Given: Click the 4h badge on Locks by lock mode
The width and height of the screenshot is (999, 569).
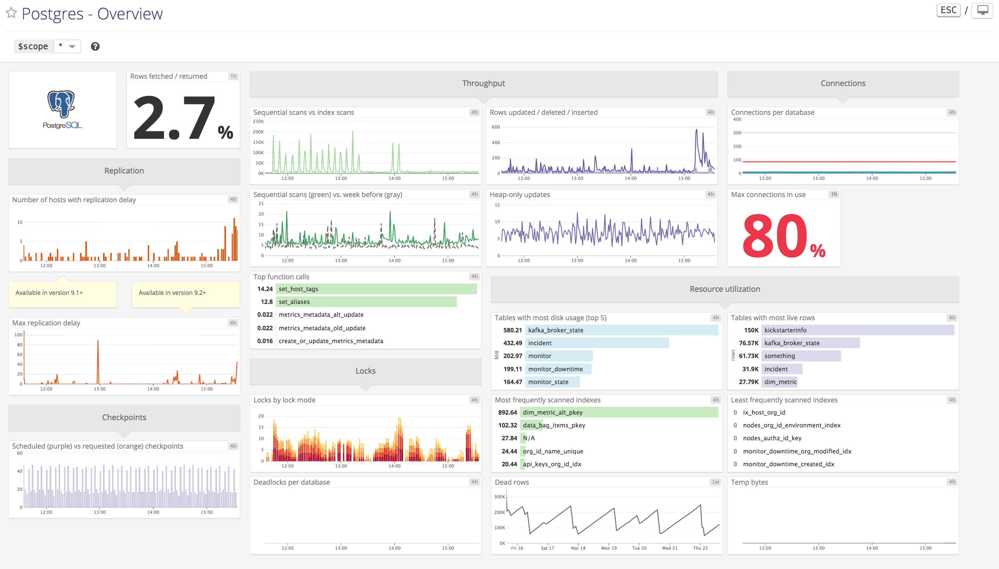Looking at the screenshot, I should [x=475, y=400].
